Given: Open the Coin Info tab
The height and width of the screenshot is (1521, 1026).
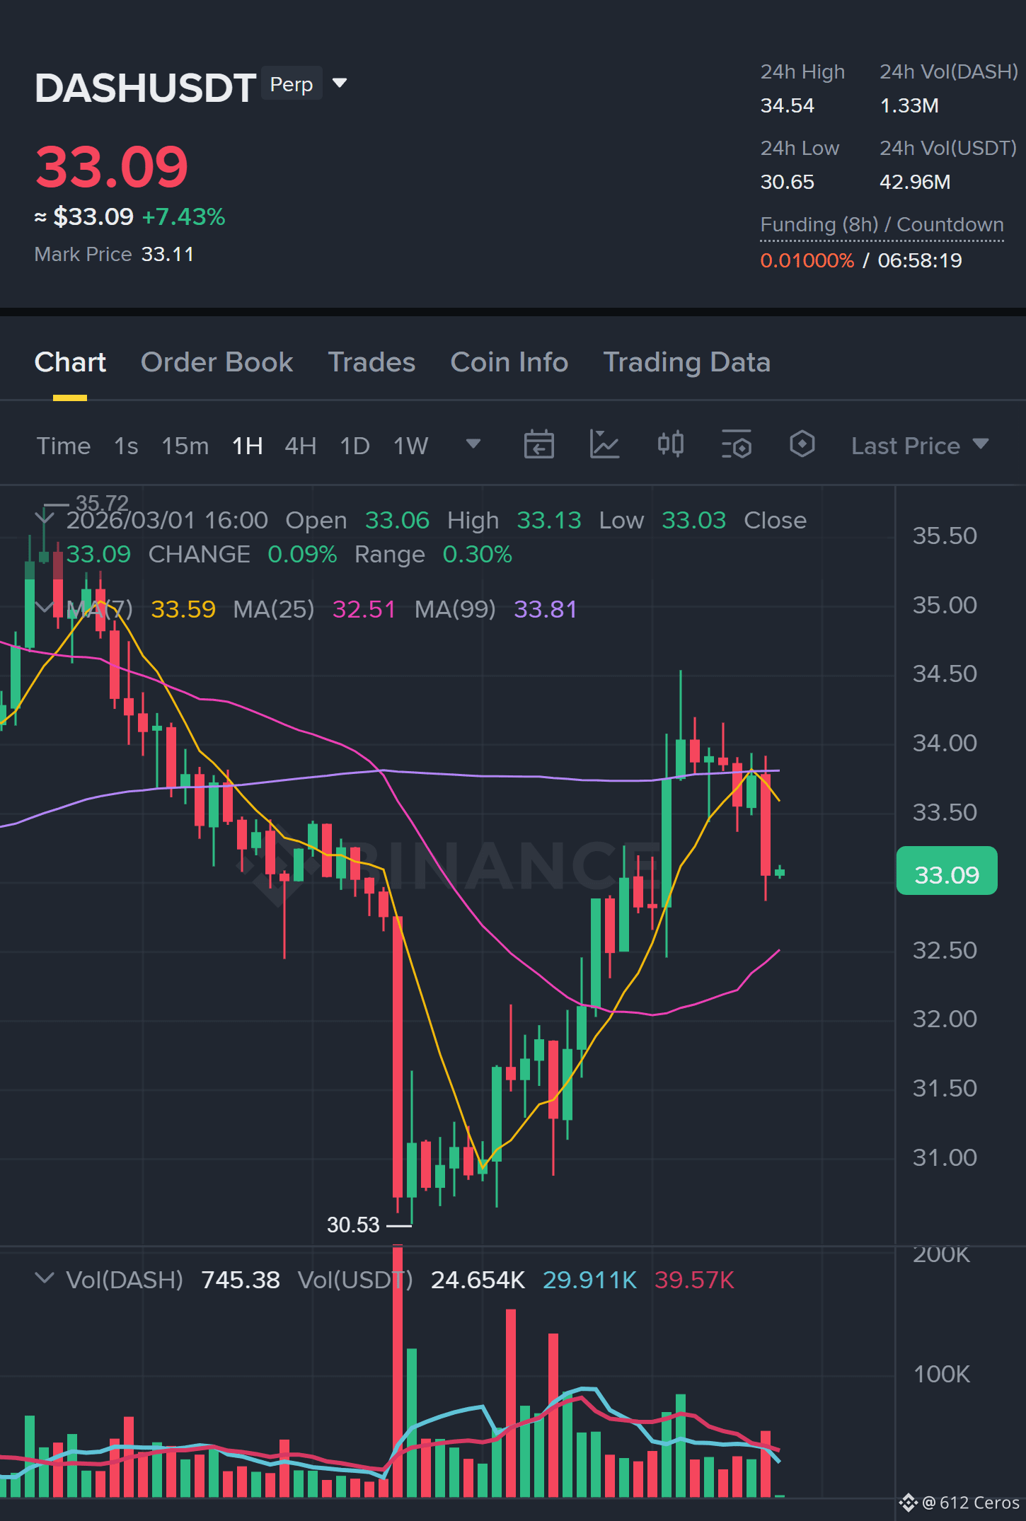Looking at the screenshot, I should [509, 362].
